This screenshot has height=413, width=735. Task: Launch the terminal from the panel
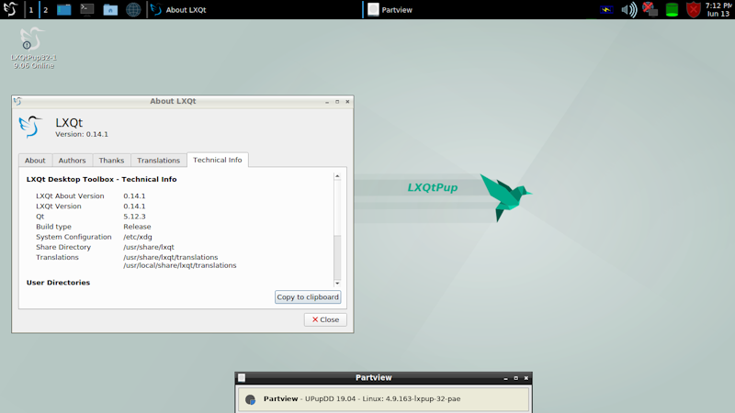[x=86, y=9]
